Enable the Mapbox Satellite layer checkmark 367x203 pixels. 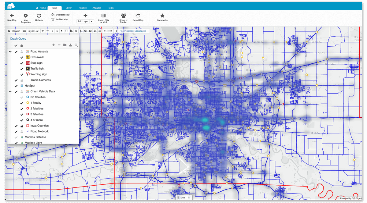click(x=16, y=137)
